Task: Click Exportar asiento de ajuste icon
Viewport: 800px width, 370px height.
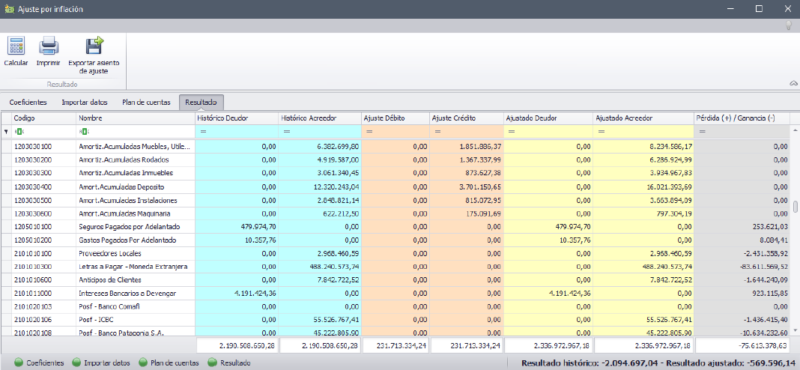Action: tap(94, 47)
